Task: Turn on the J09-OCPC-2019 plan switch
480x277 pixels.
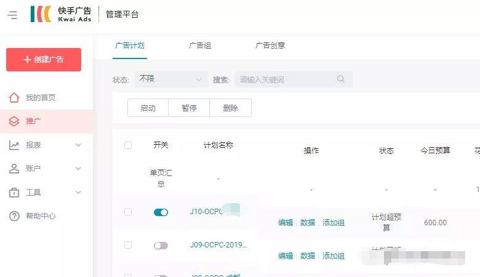Action: tap(161, 246)
